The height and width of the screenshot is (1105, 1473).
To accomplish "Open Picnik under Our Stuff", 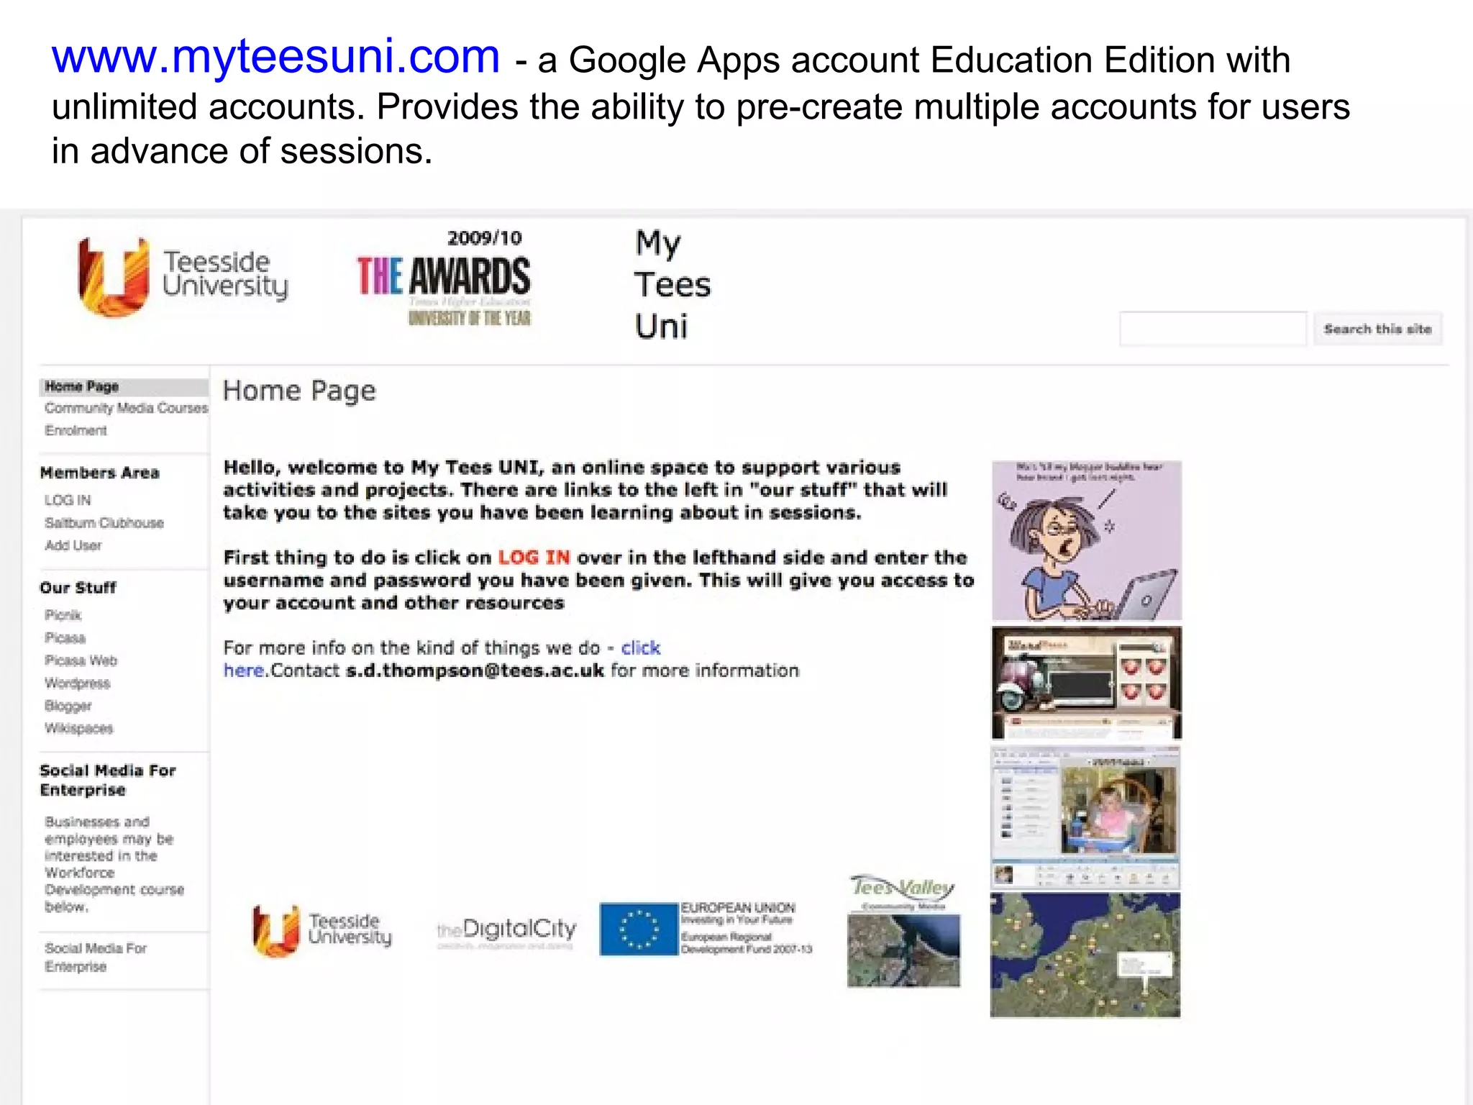I will (63, 615).
